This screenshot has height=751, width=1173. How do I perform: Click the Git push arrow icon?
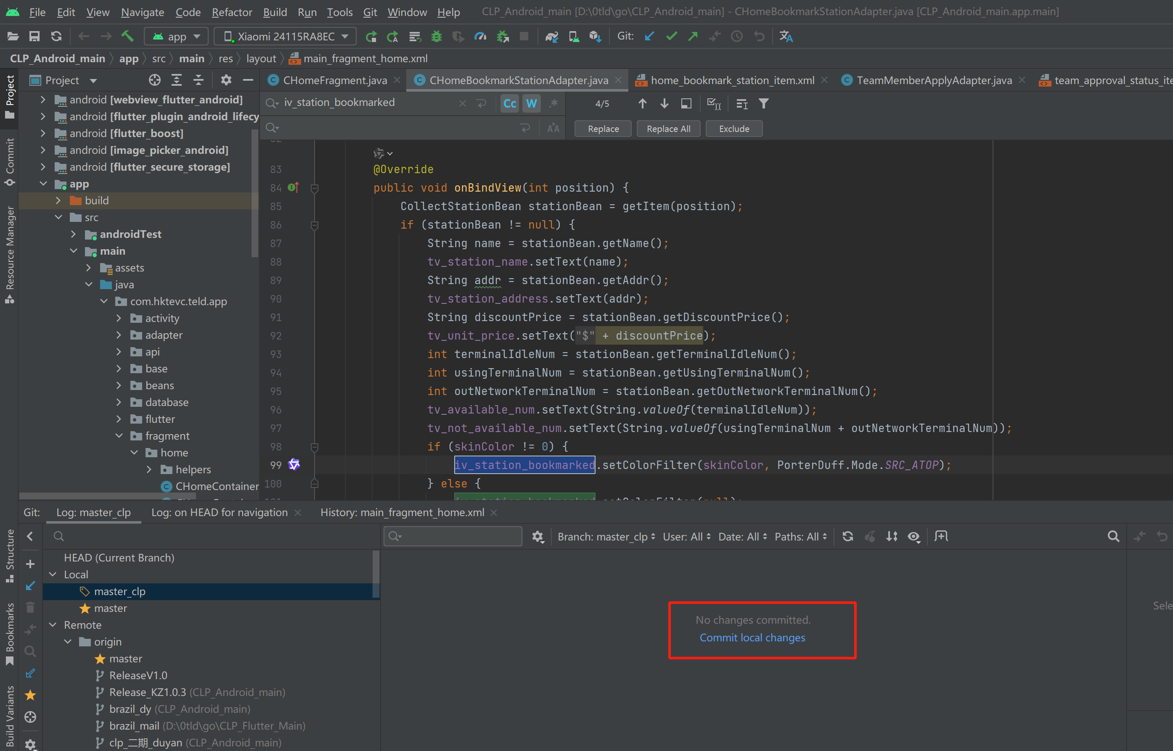(x=693, y=37)
